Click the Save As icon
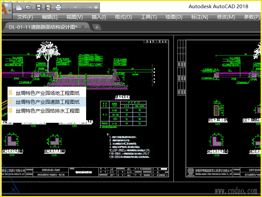The image size is (262, 197). [48, 7]
